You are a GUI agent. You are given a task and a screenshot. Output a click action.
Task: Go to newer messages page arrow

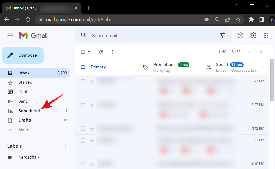coord(249,52)
